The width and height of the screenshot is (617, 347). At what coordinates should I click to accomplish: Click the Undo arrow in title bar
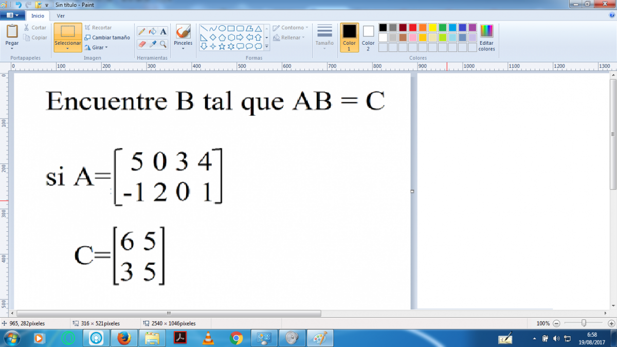19,5
